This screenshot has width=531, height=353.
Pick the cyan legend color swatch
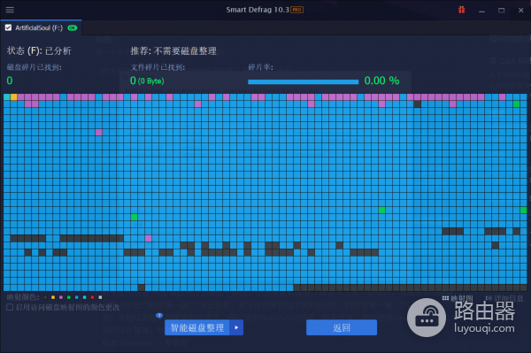[x=84, y=297]
